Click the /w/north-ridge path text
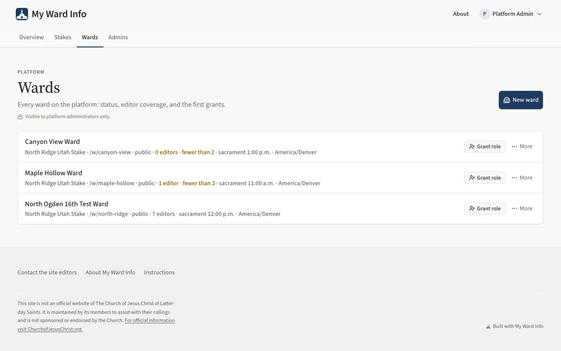This screenshot has width=561, height=351. pos(108,214)
